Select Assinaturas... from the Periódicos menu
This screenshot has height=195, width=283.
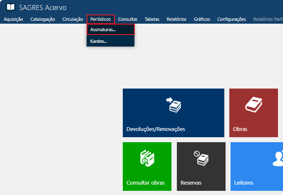coord(103,30)
